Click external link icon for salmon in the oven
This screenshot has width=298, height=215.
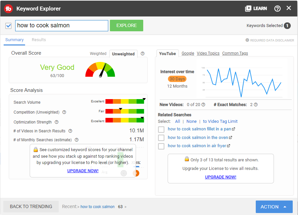(231, 138)
